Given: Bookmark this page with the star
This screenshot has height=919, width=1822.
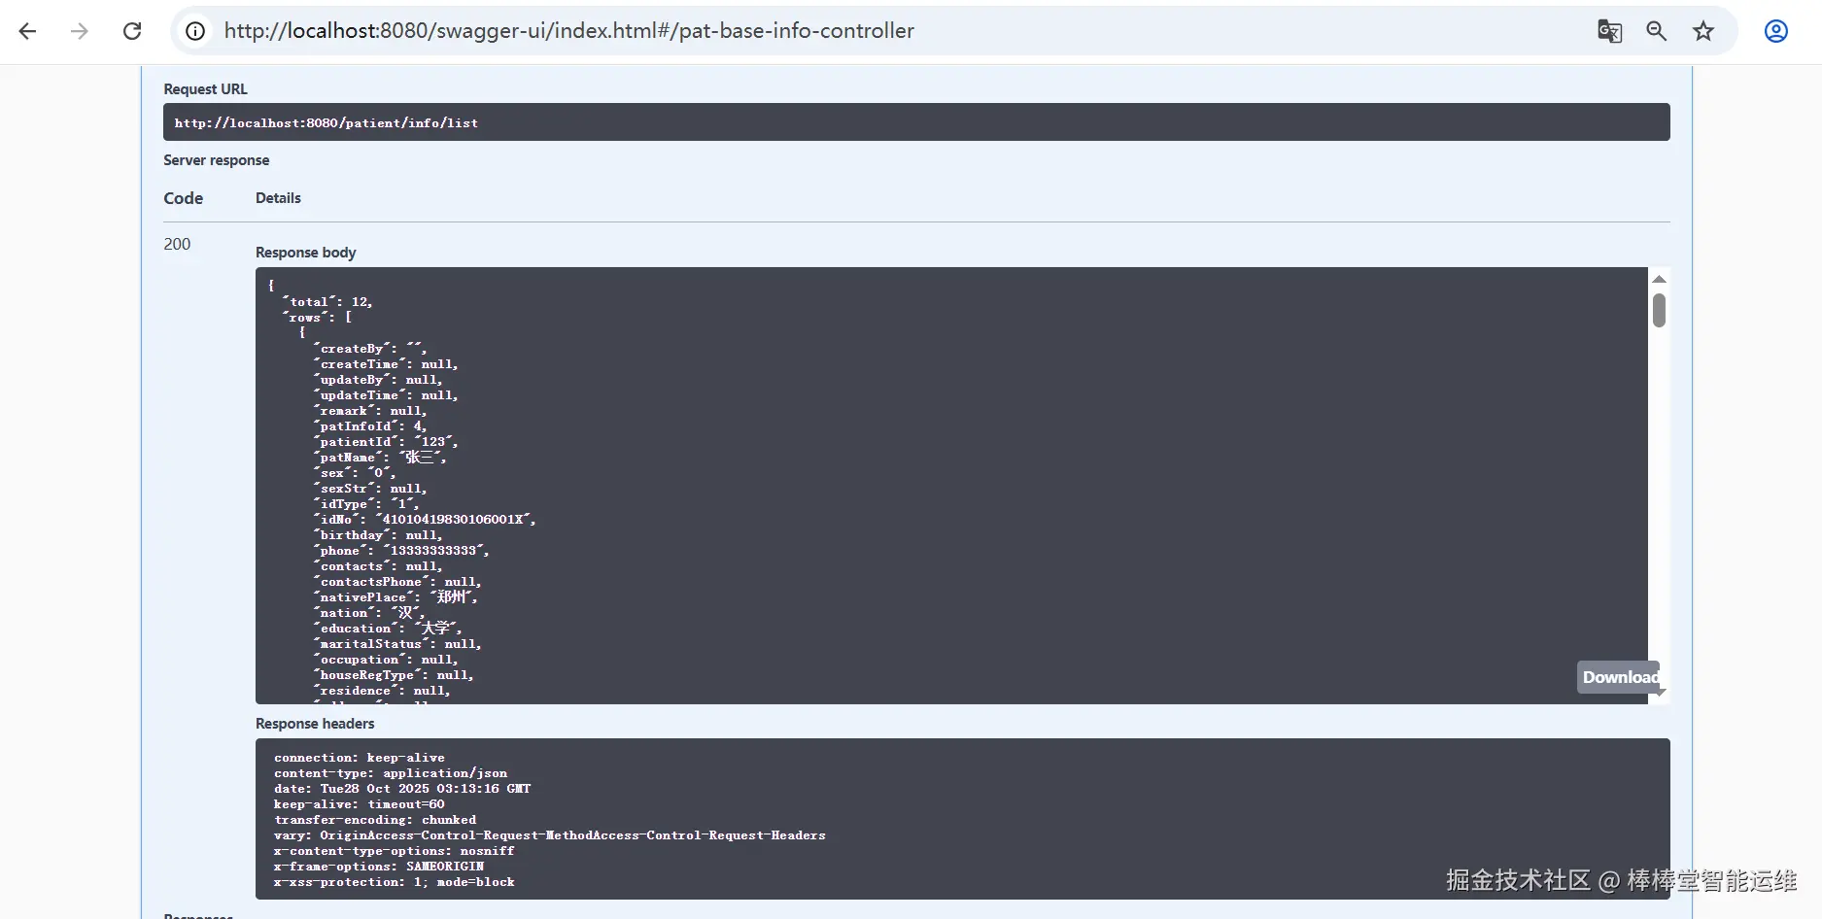Looking at the screenshot, I should click(1703, 31).
